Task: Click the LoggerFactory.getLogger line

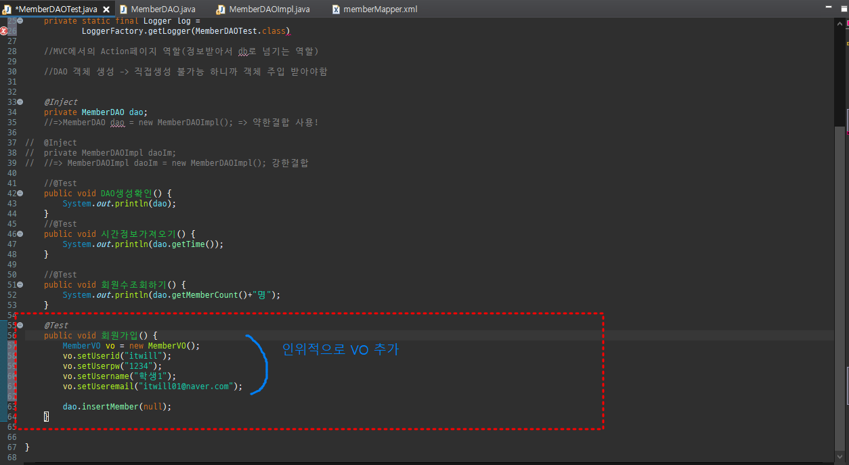Action: (186, 31)
